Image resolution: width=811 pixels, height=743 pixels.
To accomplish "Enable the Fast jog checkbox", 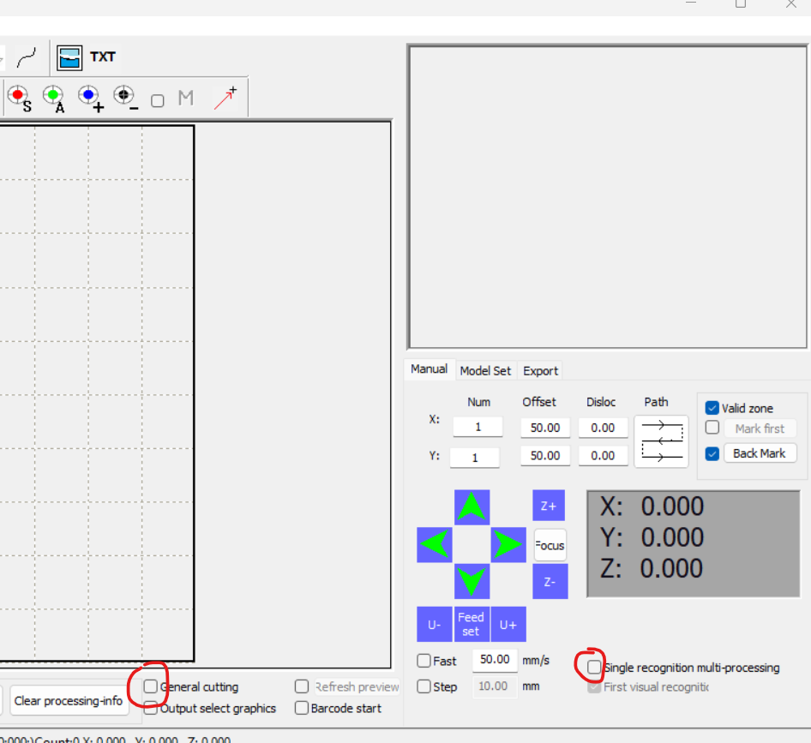I will 424,661.
